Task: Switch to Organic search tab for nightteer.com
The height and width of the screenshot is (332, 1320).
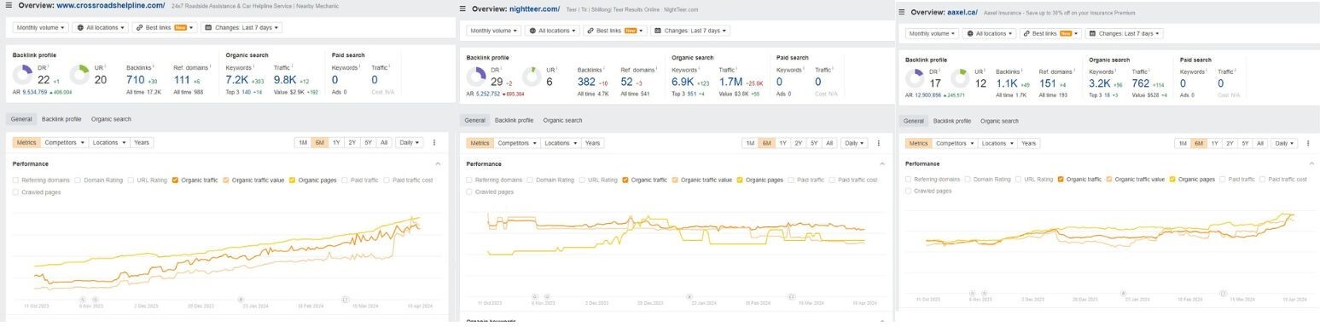Action: pyautogui.click(x=563, y=120)
